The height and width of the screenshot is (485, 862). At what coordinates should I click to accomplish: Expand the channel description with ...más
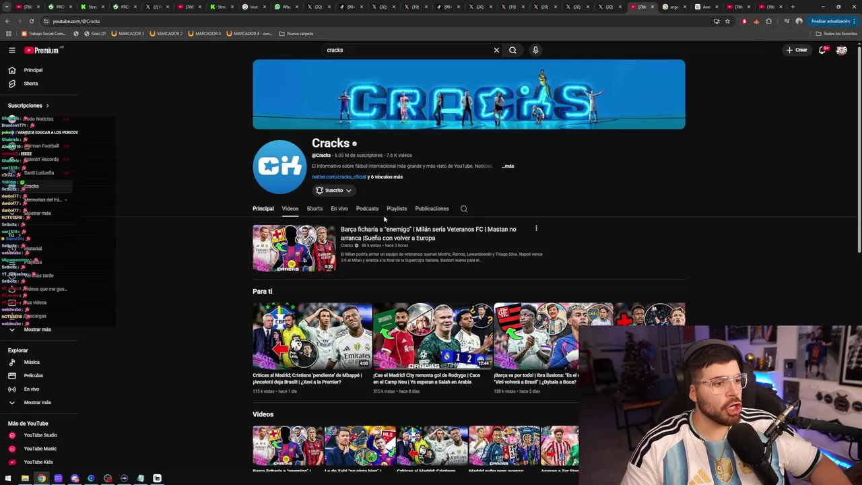point(508,166)
